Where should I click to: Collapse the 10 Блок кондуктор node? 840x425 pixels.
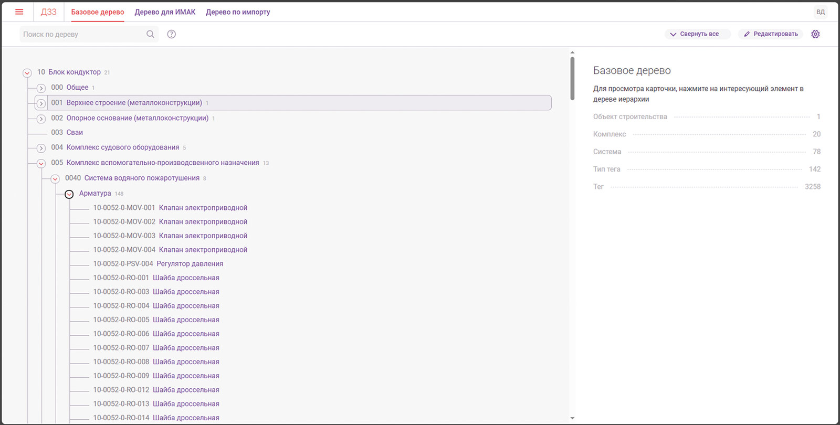pyautogui.click(x=27, y=73)
